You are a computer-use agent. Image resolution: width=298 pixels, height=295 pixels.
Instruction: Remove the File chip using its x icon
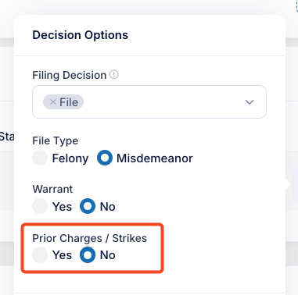point(53,102)
